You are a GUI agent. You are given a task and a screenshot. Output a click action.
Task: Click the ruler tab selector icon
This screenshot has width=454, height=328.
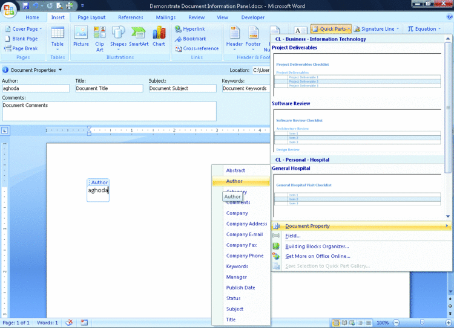[5, 130]
